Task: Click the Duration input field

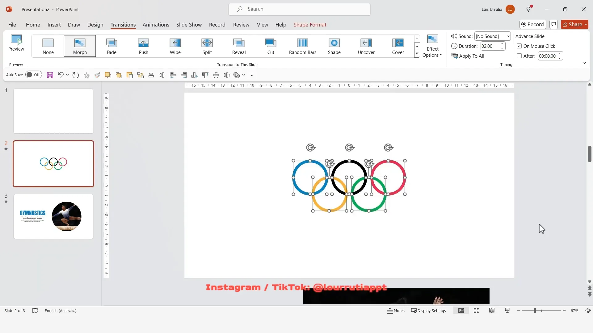Action: (490, 46)
